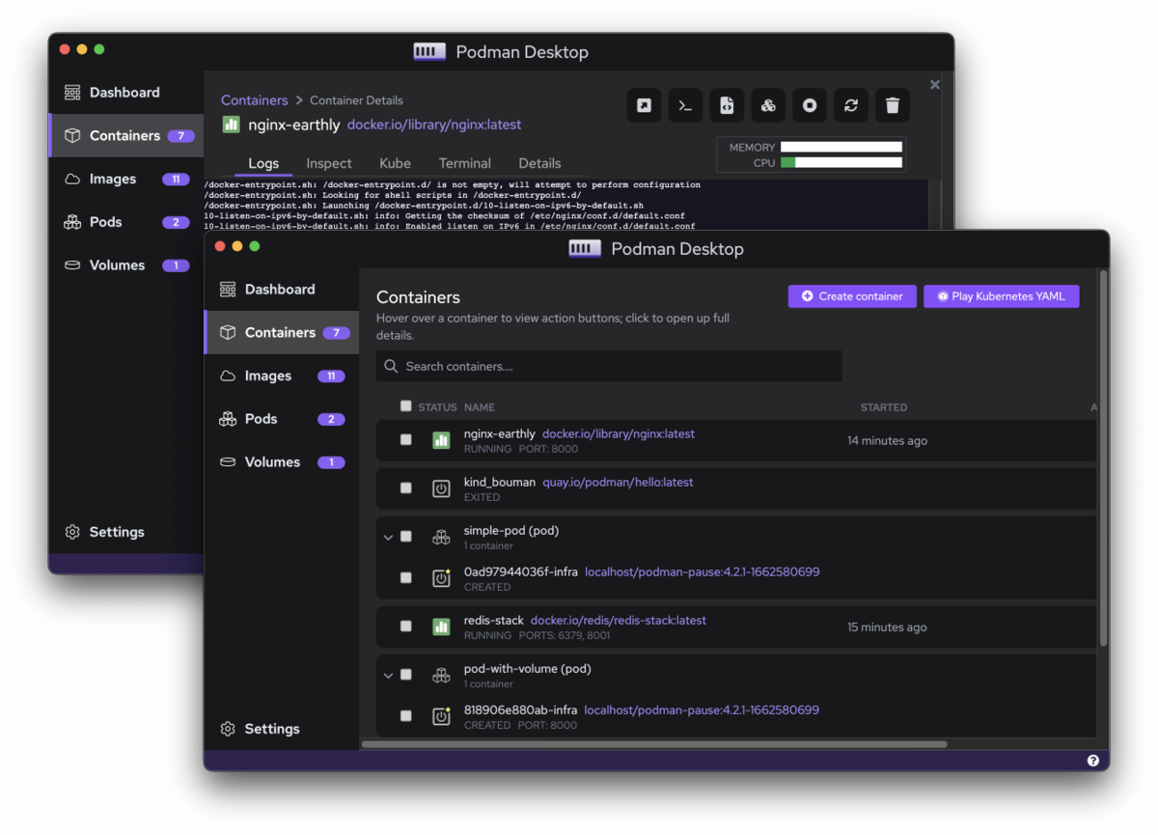This screenshot has width=1158, height=835.
Task: Open terminal for nginx-earthly container
Action: [685, 105]
